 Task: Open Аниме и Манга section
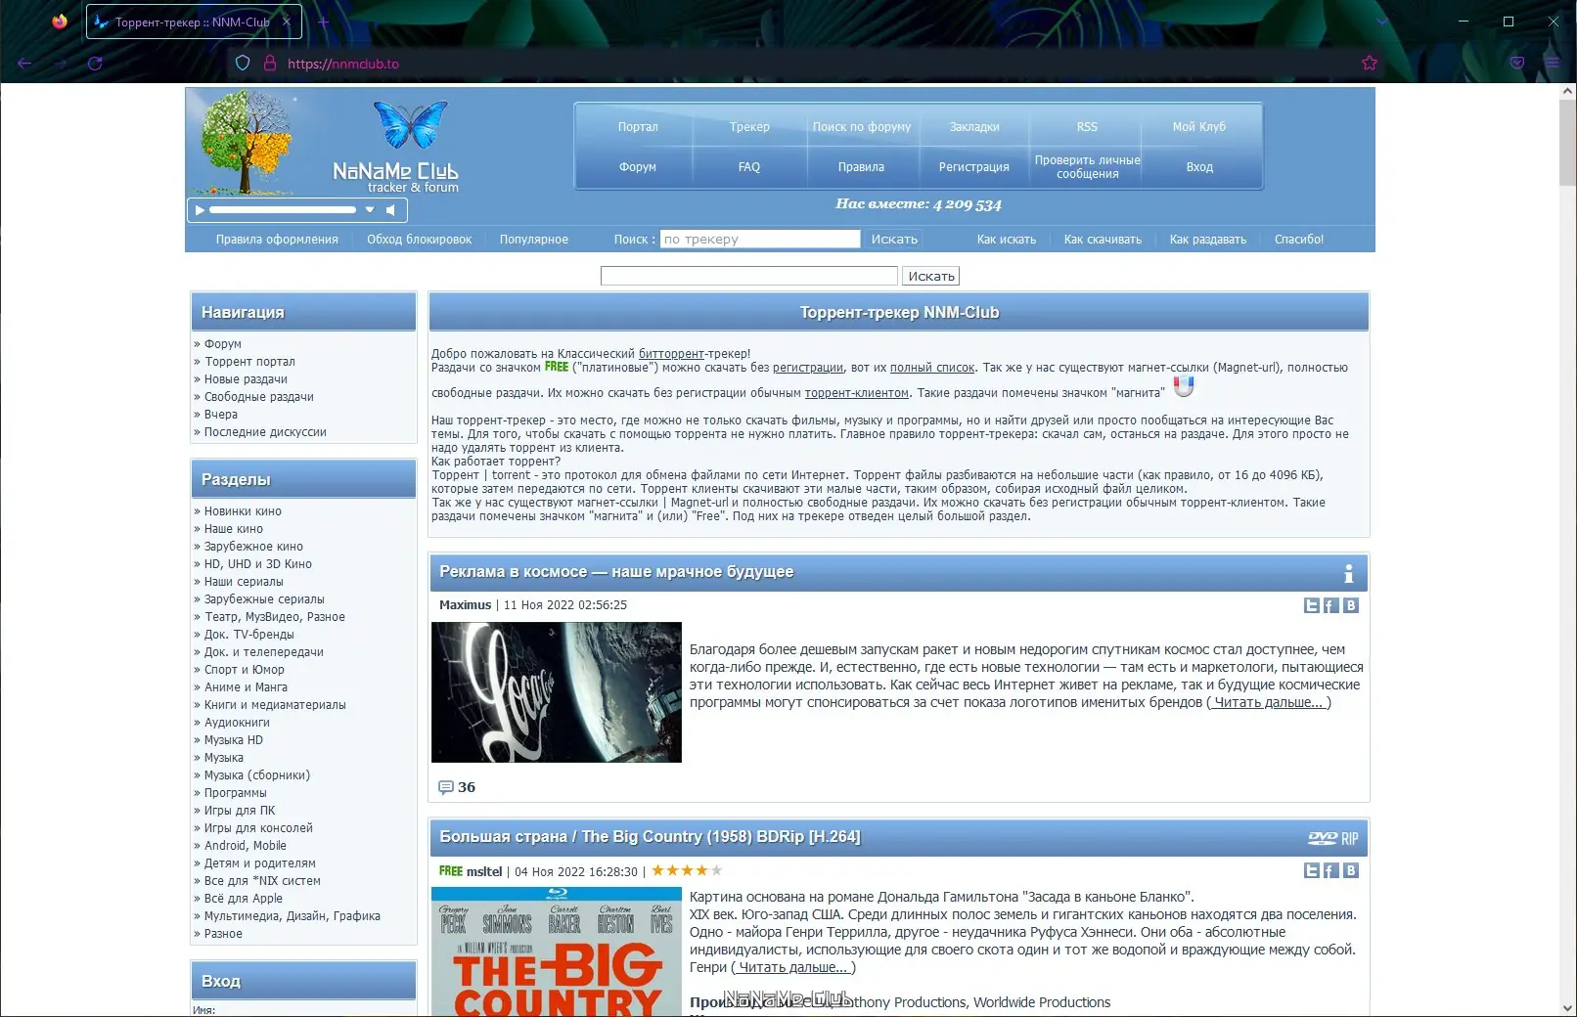pyautogui.click(x=246, y=687)
